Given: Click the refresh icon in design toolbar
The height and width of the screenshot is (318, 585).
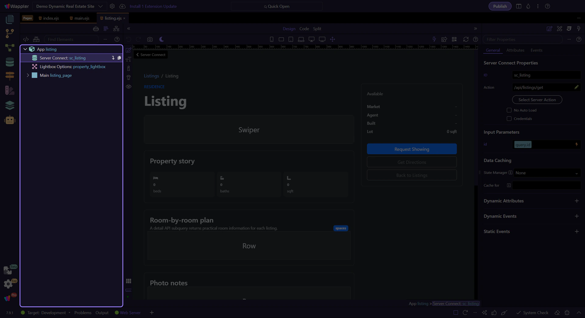Looking at the screenshot, I should click(x=466, y=39).
